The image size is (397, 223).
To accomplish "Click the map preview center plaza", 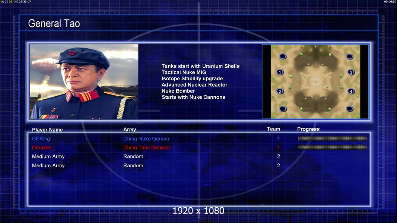I will (x=315, y=81).
